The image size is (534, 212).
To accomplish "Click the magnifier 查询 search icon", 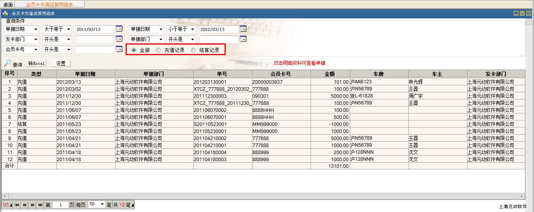I will 8,63.
